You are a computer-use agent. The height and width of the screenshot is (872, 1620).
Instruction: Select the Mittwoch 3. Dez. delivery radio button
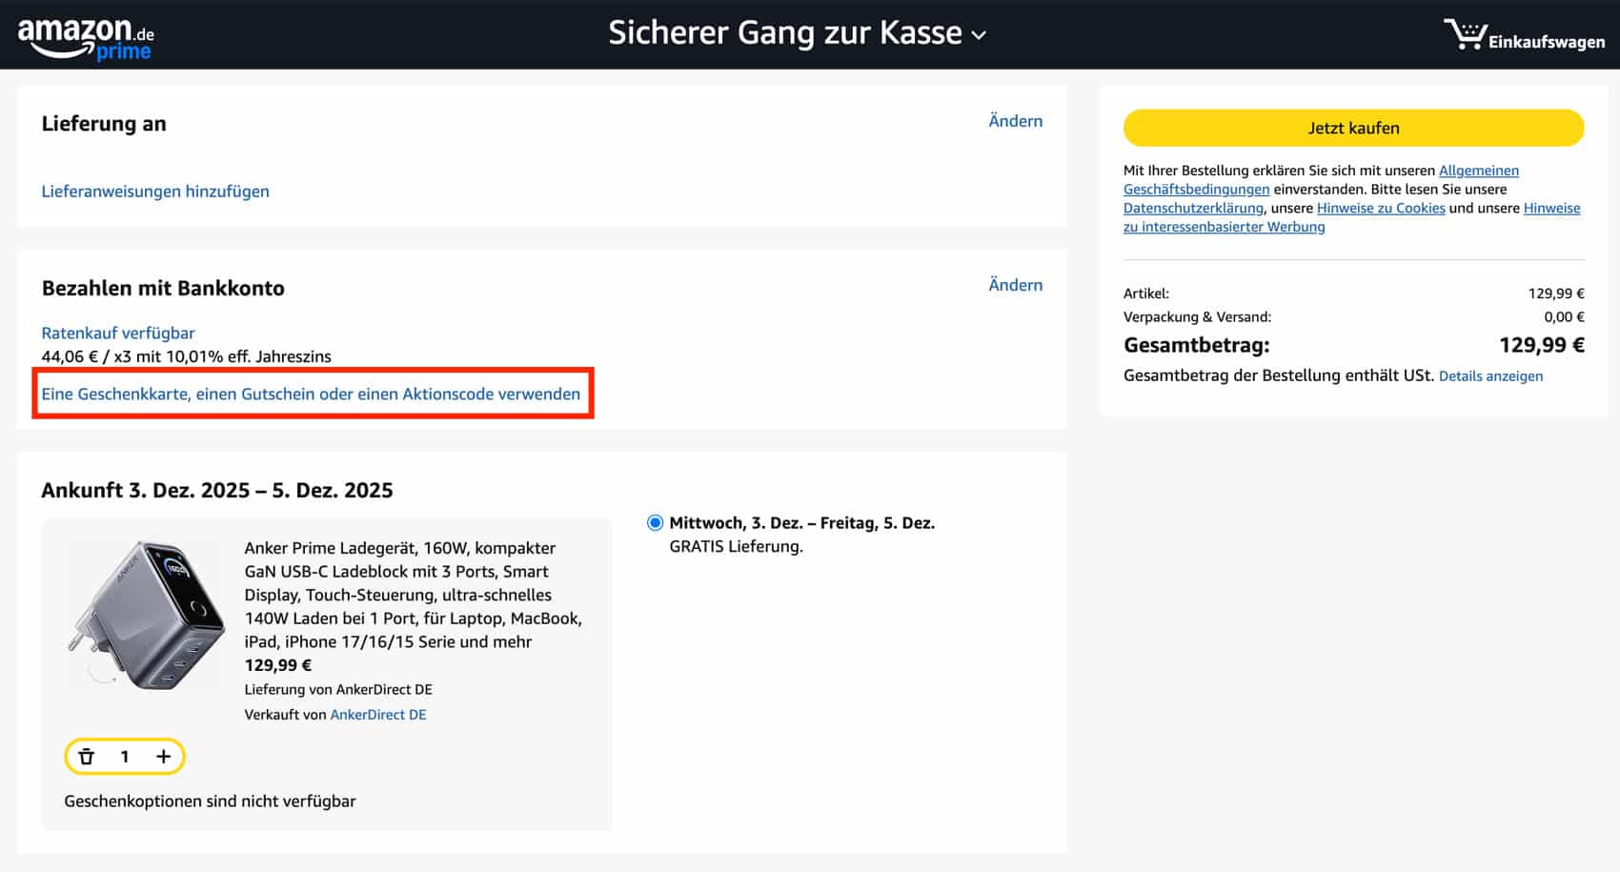pos(655,523)
